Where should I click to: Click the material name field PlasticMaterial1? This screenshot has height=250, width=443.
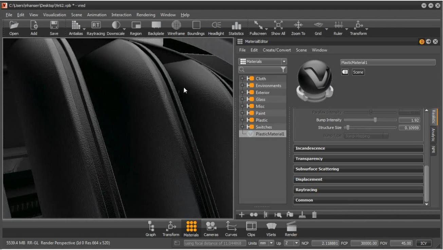coord(388,62)
